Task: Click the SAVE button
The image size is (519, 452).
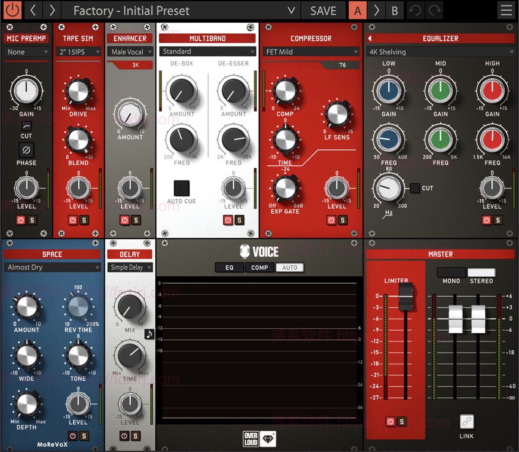Action: pos(324,10)
